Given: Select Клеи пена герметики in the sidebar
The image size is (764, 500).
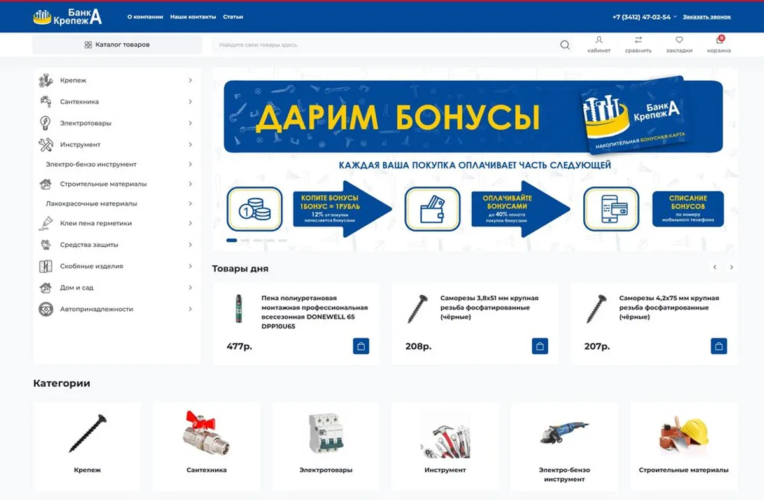Looking at the screenshot, I should coord(96,223).
